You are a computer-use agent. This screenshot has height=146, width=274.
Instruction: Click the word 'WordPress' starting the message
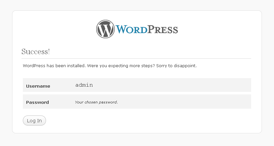coord(34,66)
